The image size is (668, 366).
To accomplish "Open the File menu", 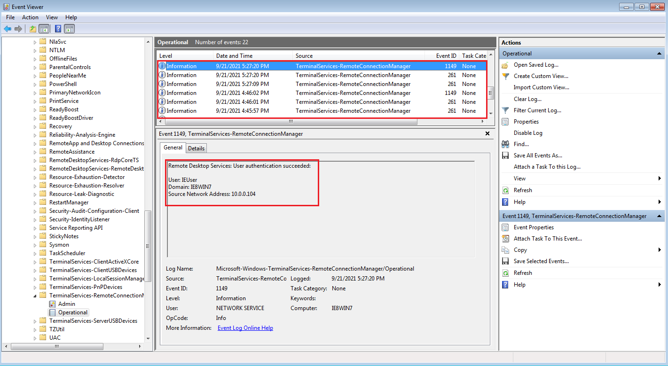I will [10, 17].
